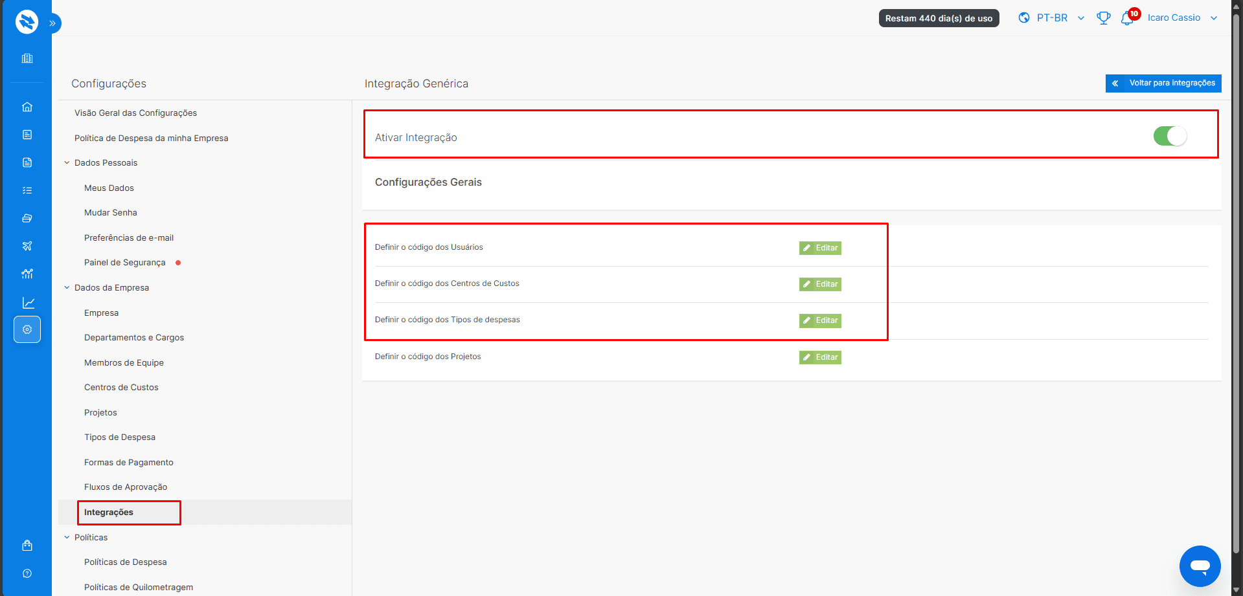Expand the sidebar with the double-chevron button
Viewport: 1243px width, 596px height.
click(53, 23)
